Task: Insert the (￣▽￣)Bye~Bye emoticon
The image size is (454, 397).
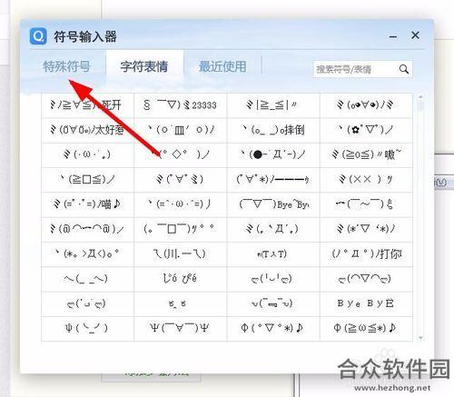Action: pyautogui.click(x=273, y=204)
